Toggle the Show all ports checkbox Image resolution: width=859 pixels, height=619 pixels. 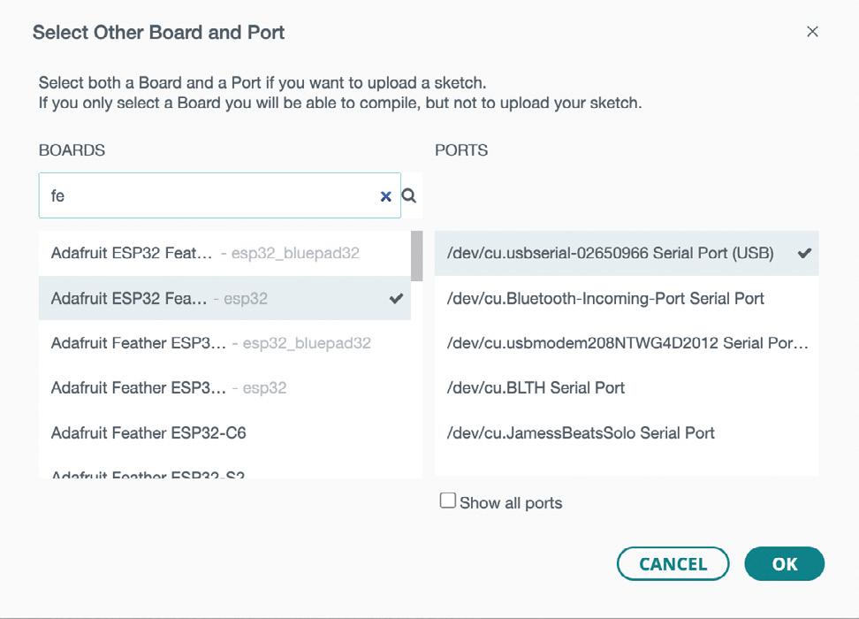[x=448, y=501]
